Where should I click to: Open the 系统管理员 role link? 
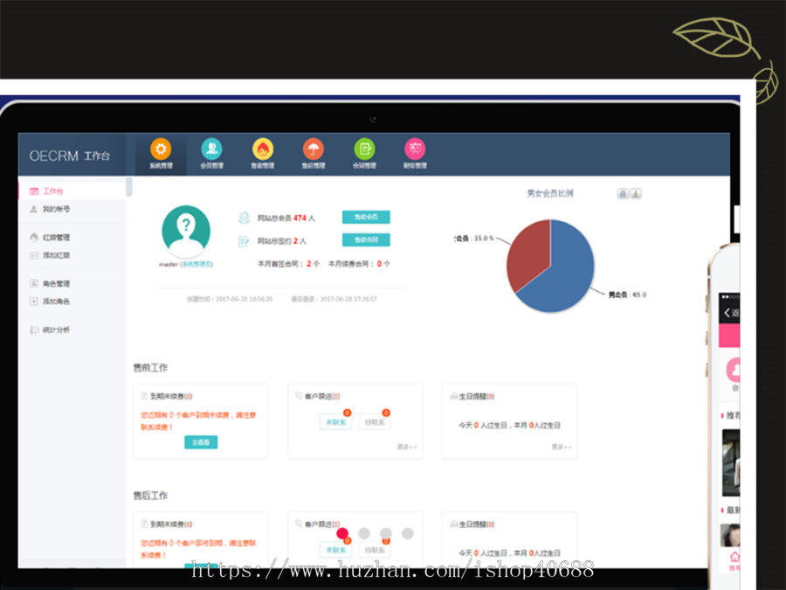click(x=196, y=264)
